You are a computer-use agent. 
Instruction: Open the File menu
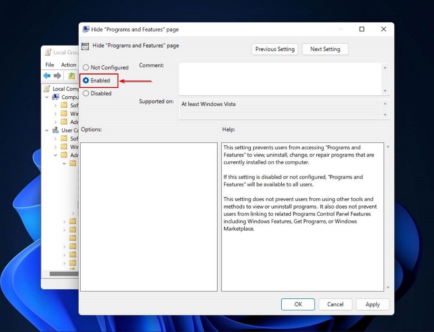click(49, 65)
